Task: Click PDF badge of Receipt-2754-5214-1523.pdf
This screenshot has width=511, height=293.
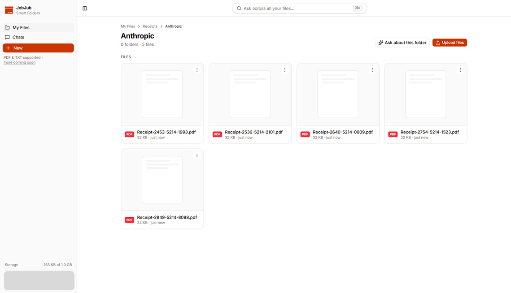Action: (x=393, y=134)
